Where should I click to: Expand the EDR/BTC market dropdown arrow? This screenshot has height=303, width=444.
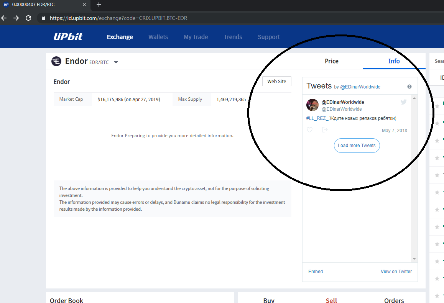point(116,62)
